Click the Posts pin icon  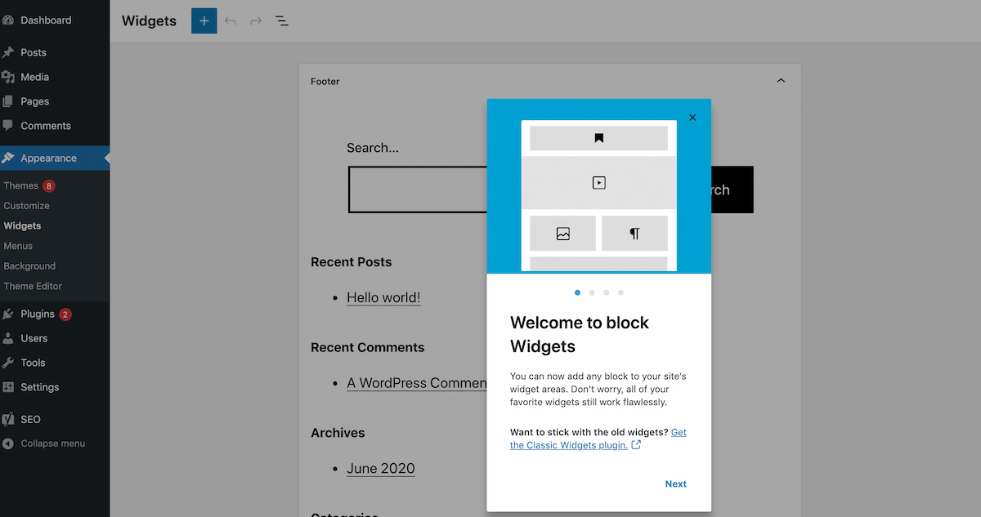tap(8, 52)
